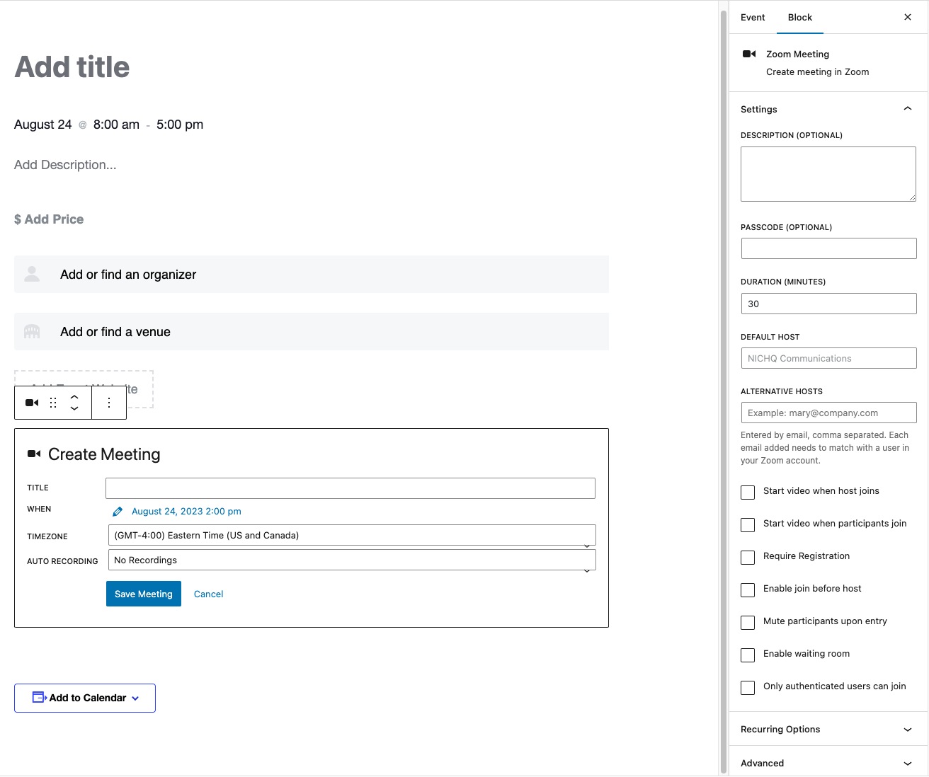Screen dimensions: 929x777
Task: Click the pencil icon to edit meeting date
Action: point(118,512)
